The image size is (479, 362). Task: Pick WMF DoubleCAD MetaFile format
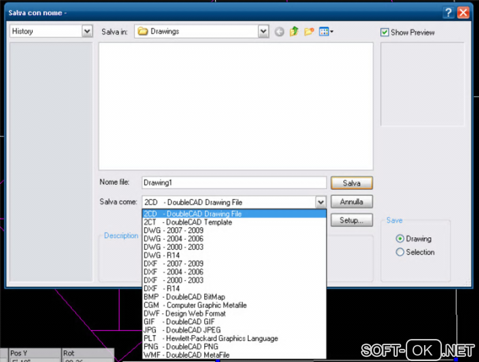click(x=234, y=355)
